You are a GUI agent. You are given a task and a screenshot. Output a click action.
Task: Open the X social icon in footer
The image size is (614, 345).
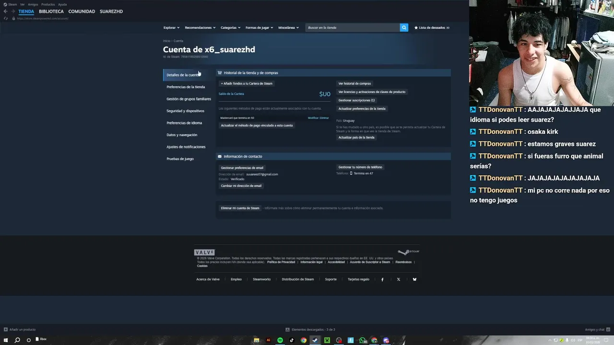pos(398,279)
